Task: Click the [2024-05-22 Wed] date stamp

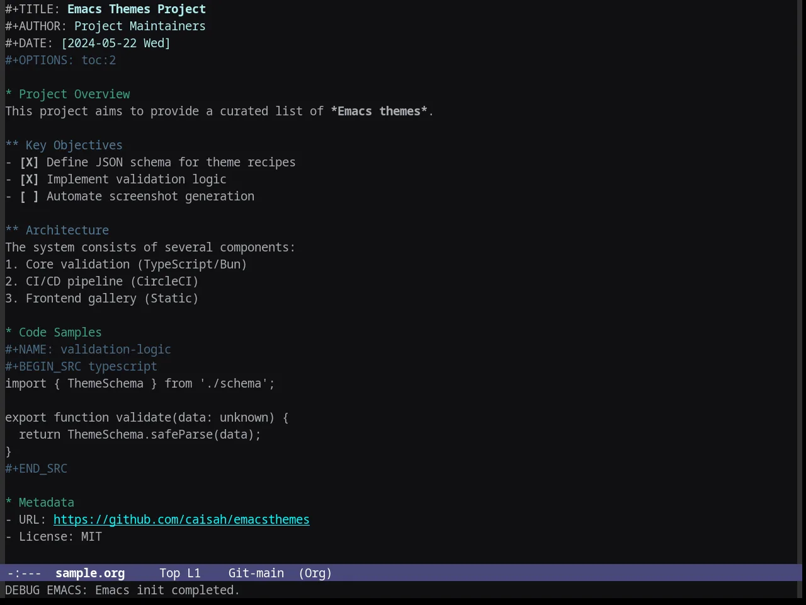Action: [116, 43]
